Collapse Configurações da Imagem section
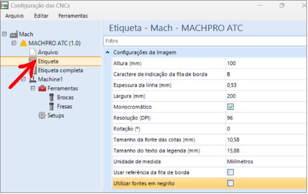Image resolution: width=308 pixels, height=194 pixels. tap(107, 52)
